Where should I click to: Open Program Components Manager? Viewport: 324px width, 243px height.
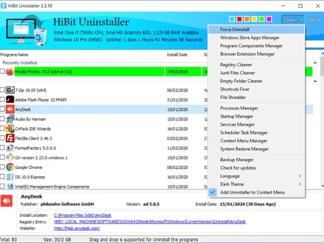pyautogui.click(x=256, y=46)
